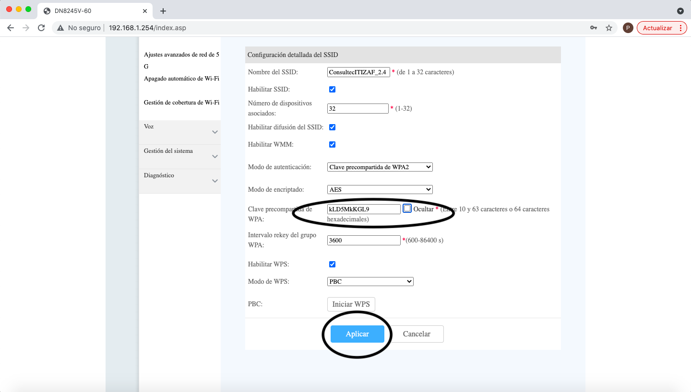Reload the page with refresh icon
The height and width of the screenshot is (392, 691).
click(x=41, y=28)
